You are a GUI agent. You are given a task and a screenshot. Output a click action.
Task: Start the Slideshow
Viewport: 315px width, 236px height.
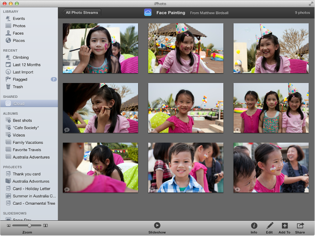click(x=157, y=225)
